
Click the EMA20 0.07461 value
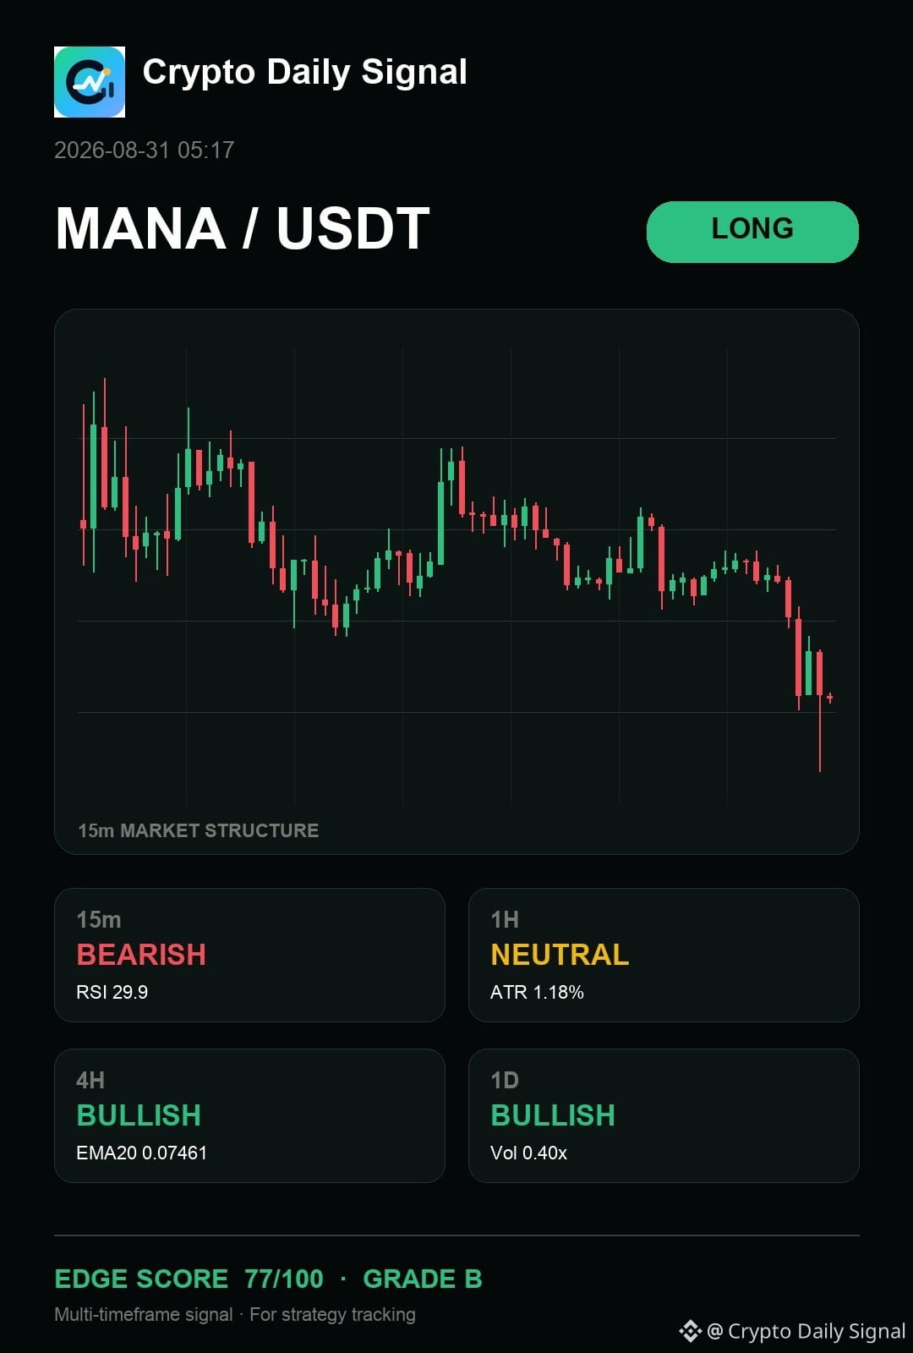coord(142,1153)
